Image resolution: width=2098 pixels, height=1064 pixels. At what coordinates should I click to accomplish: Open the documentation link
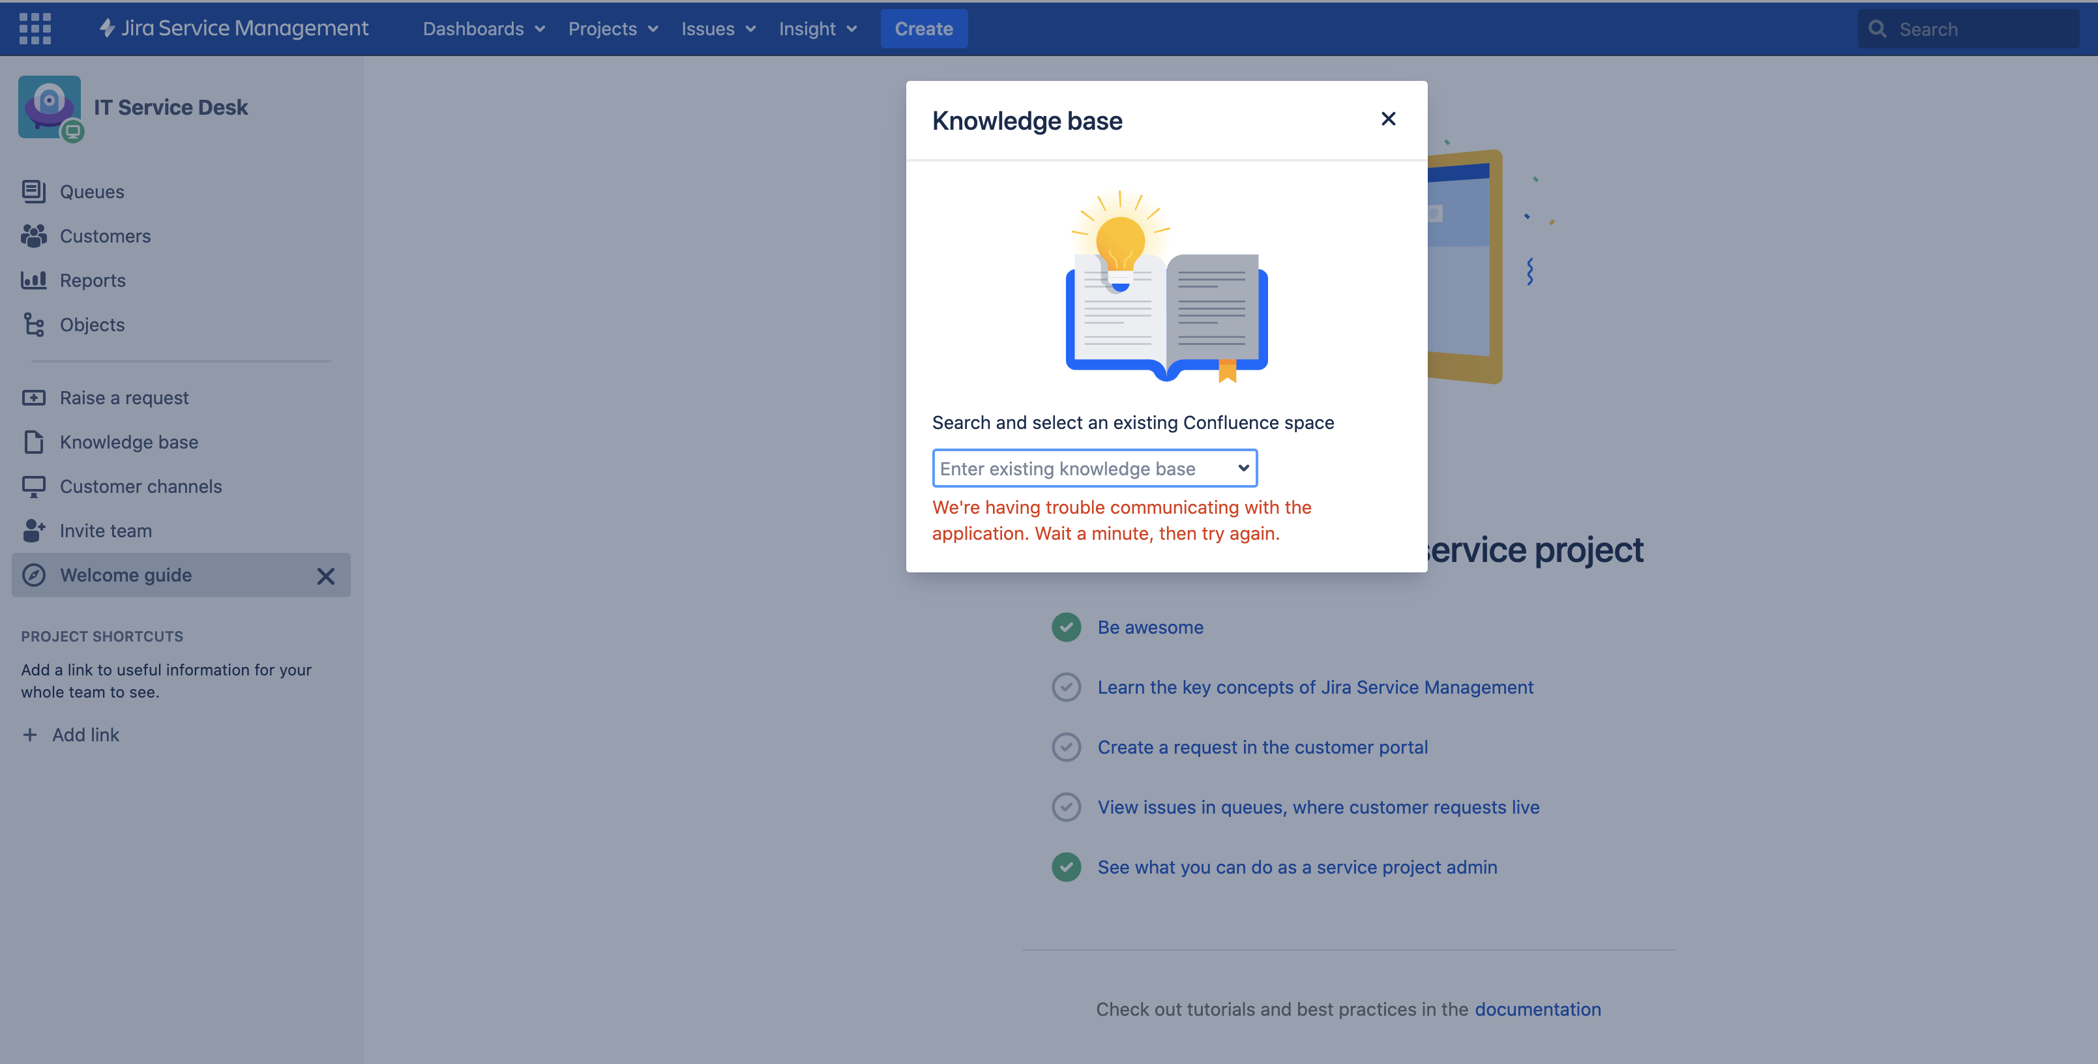[1537, 1009]
